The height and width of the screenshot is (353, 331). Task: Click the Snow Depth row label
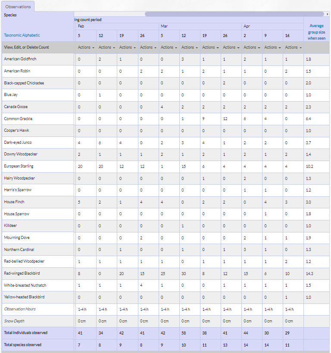click(14, 321)
